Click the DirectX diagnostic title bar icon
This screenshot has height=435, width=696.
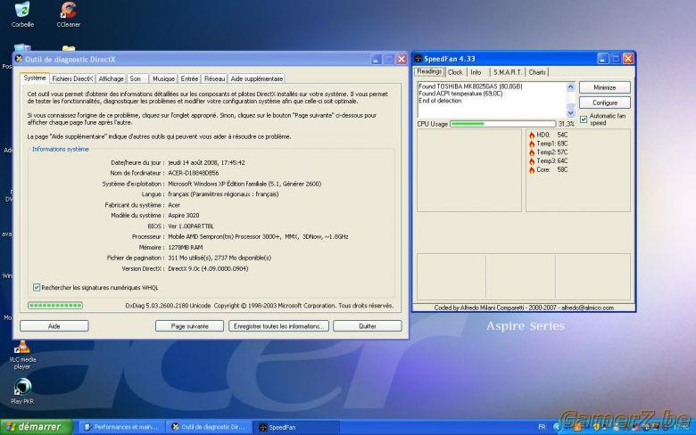[x=19, y=59]
